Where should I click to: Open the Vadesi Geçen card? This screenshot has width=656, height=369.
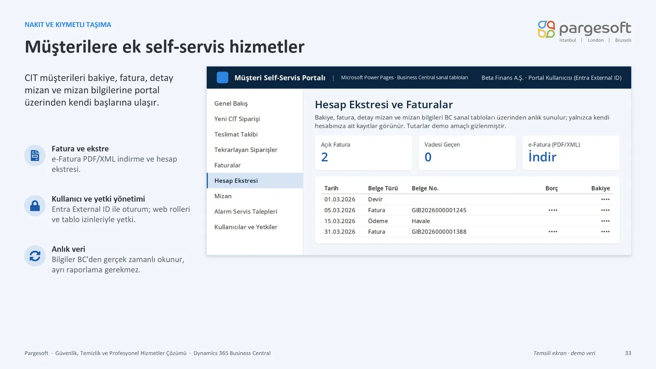467,153
